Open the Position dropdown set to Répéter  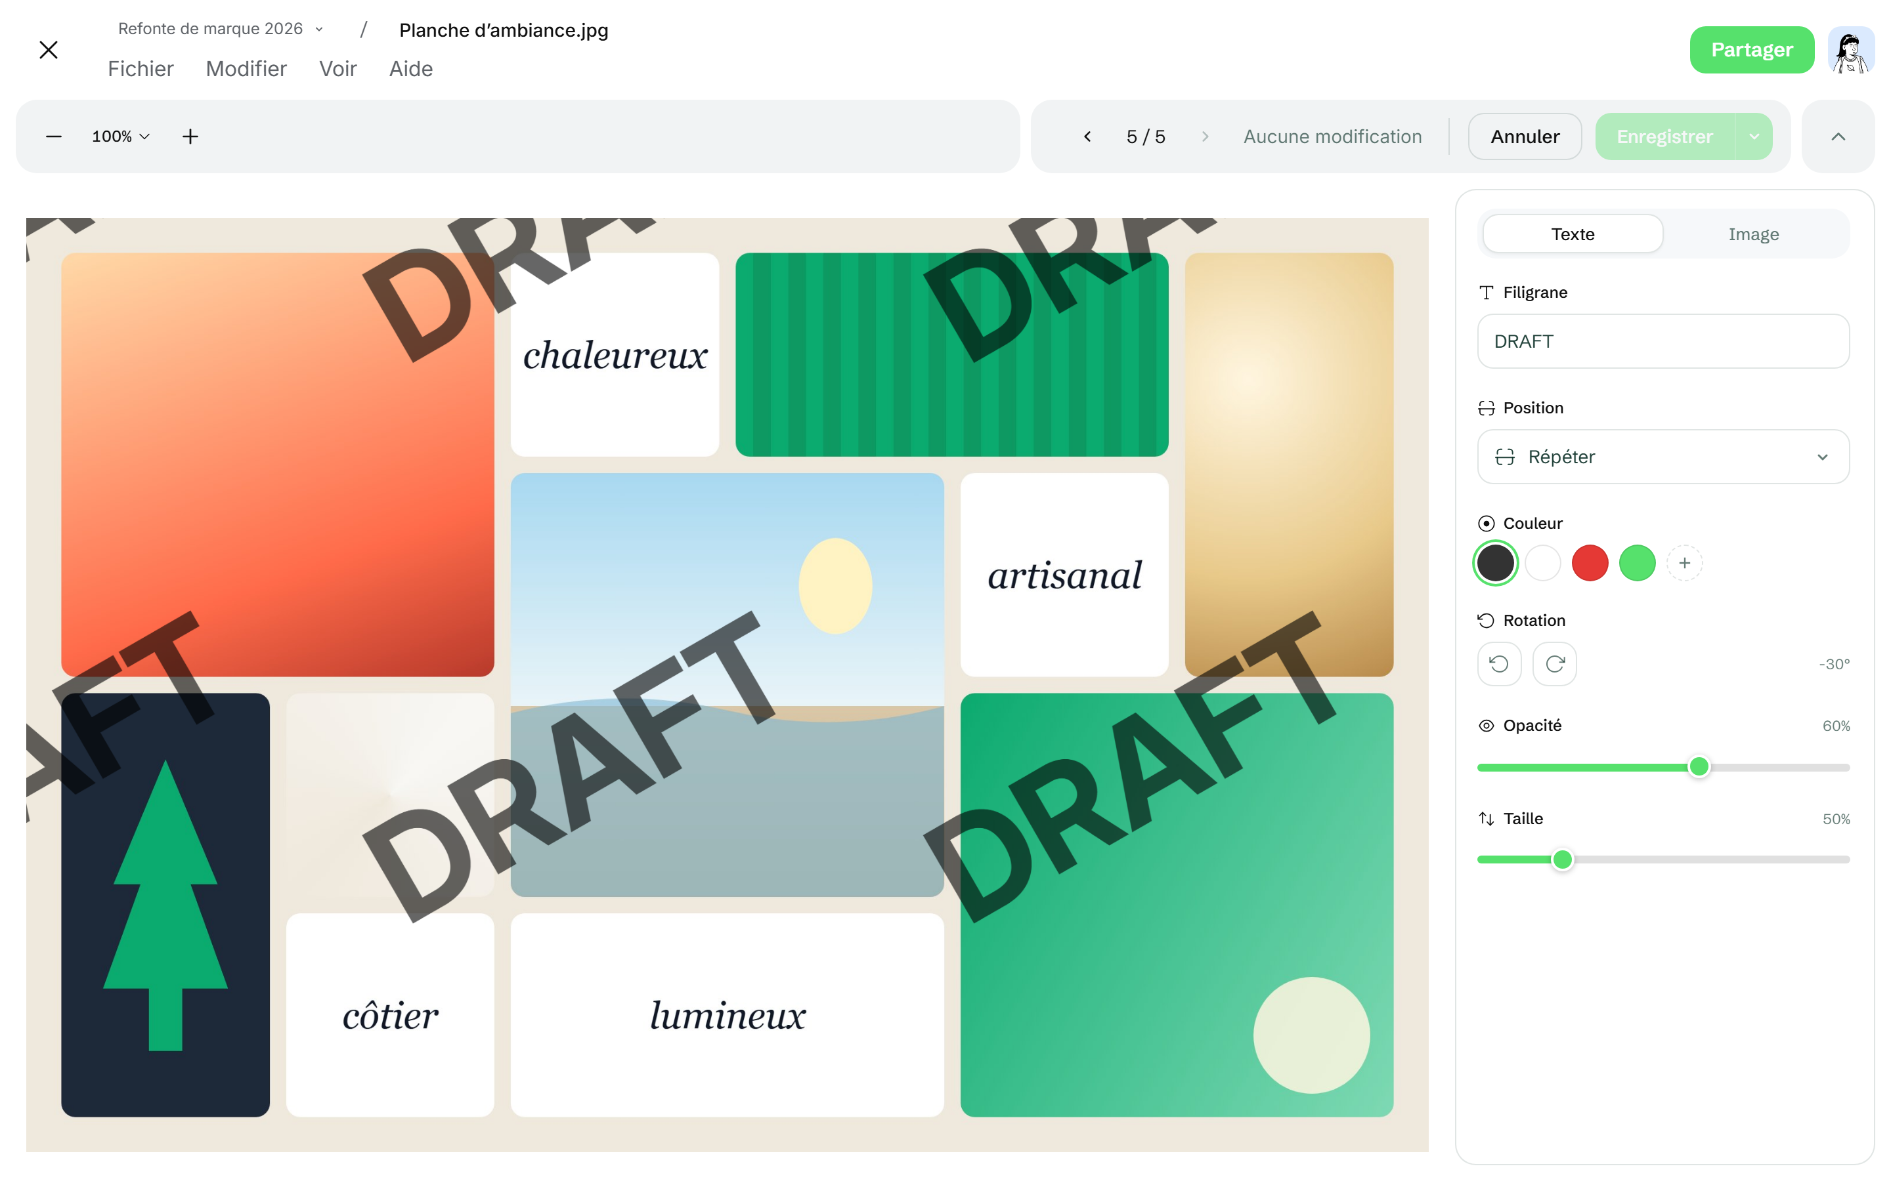point(1663,457)
